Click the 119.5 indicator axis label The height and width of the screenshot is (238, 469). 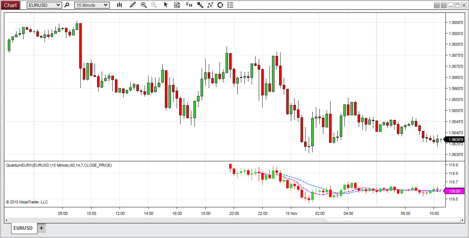tap(453, 199)
